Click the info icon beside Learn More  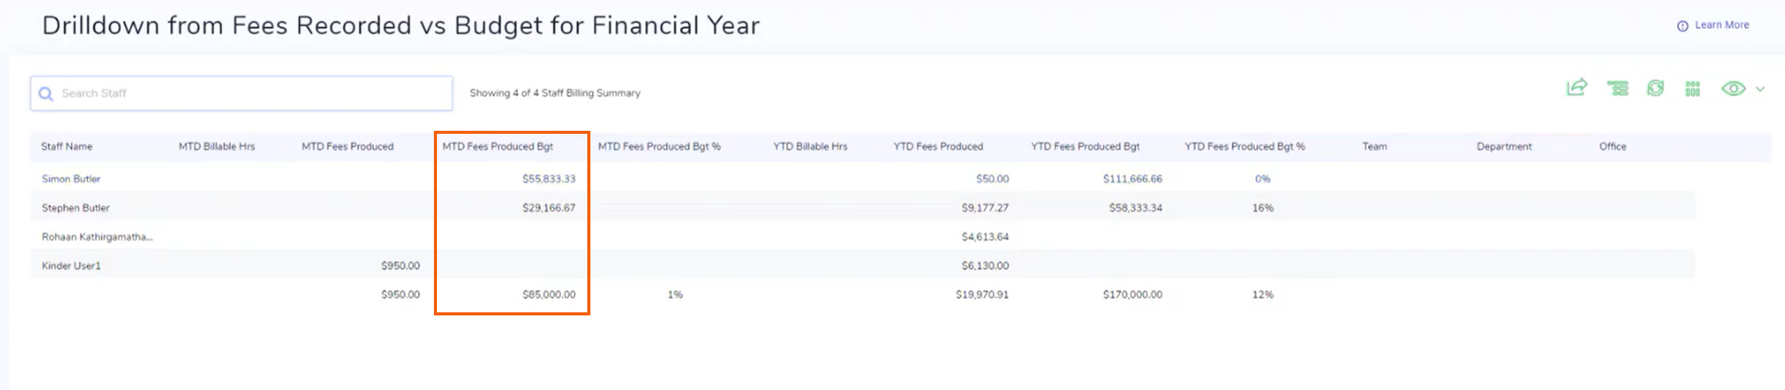pyautogui.click(x=1682, y=25)
